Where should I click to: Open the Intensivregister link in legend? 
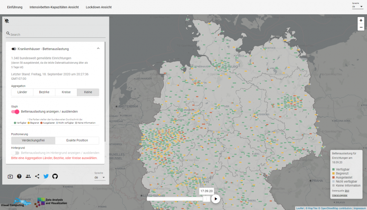tap(339, 195)
